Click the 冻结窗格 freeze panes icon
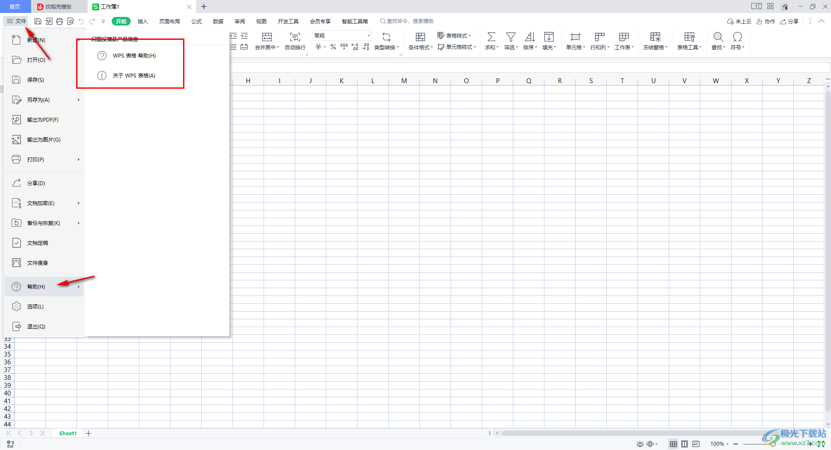The image size is (831, 450). point(655,37)
